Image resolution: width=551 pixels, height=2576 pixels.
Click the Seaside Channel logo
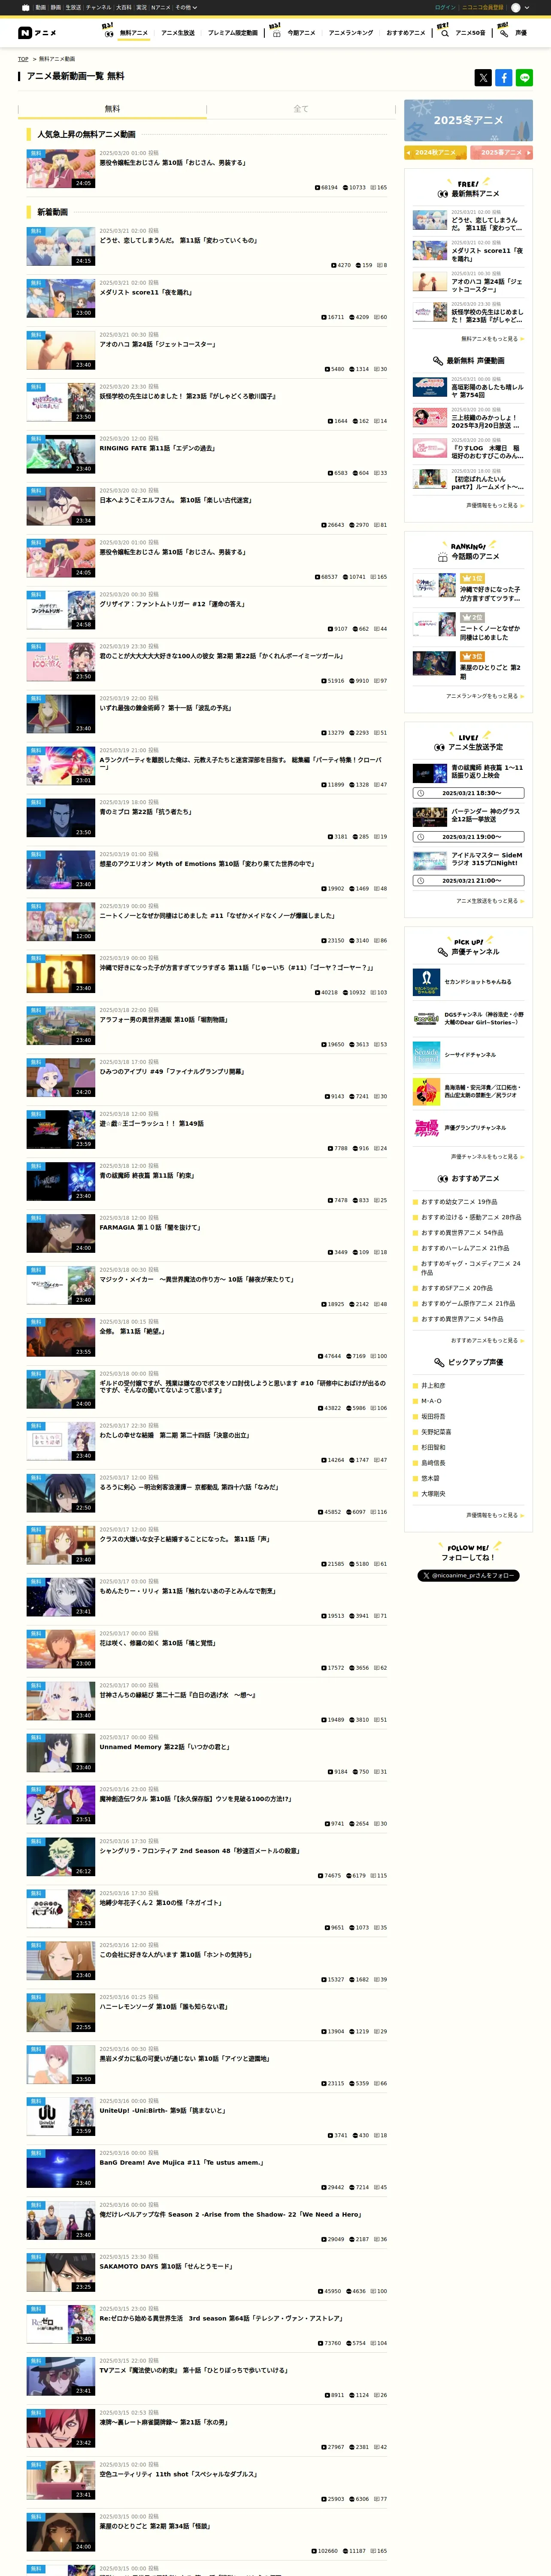(x=426, y=1054)
